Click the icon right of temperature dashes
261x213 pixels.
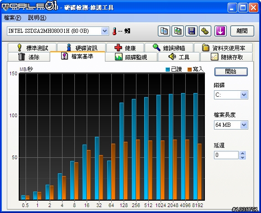[127, 31]
